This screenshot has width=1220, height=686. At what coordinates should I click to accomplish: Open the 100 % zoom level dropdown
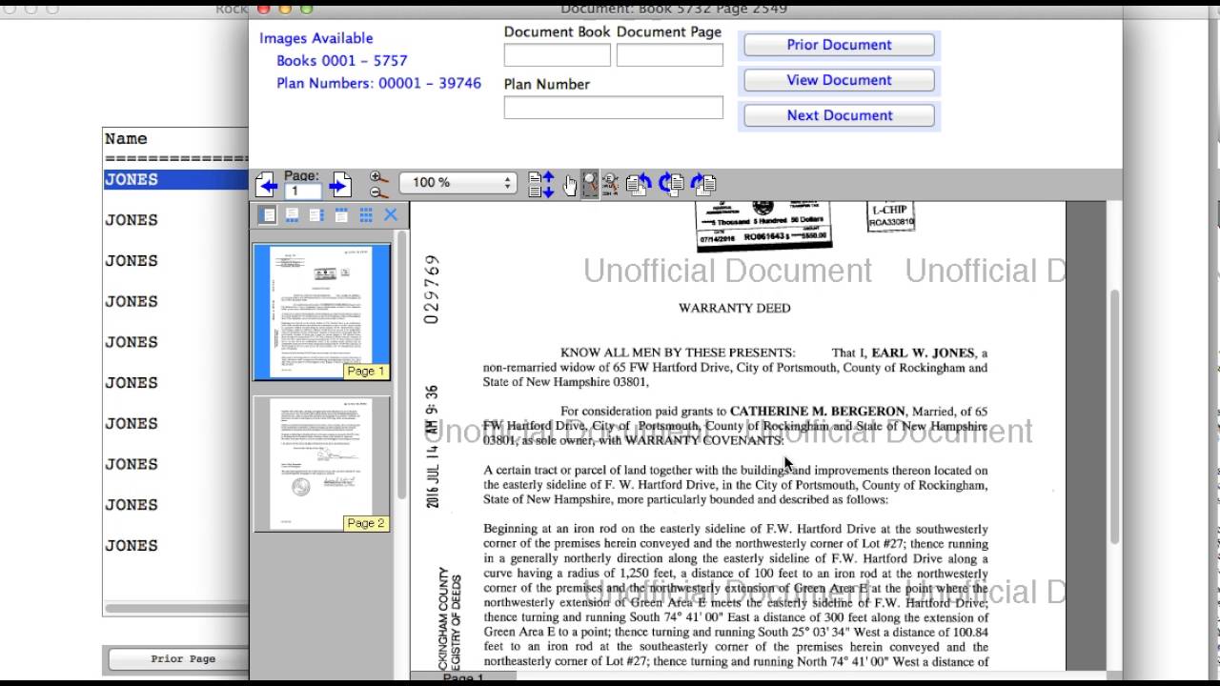pos(457,182)
